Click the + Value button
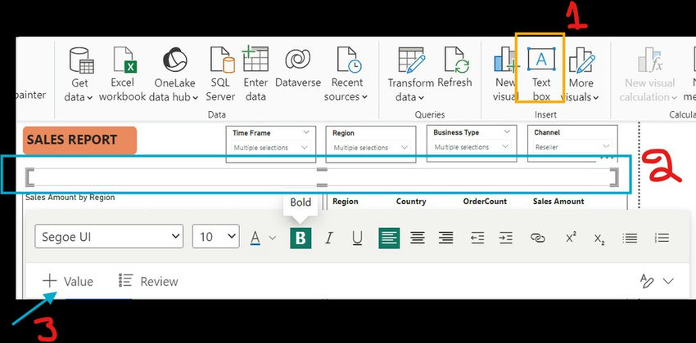This screenshot has width=696, height=343. coord(68,281)
